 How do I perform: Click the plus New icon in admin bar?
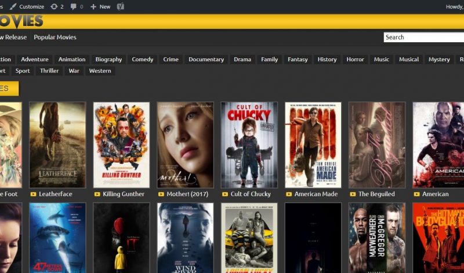[93, 6]
